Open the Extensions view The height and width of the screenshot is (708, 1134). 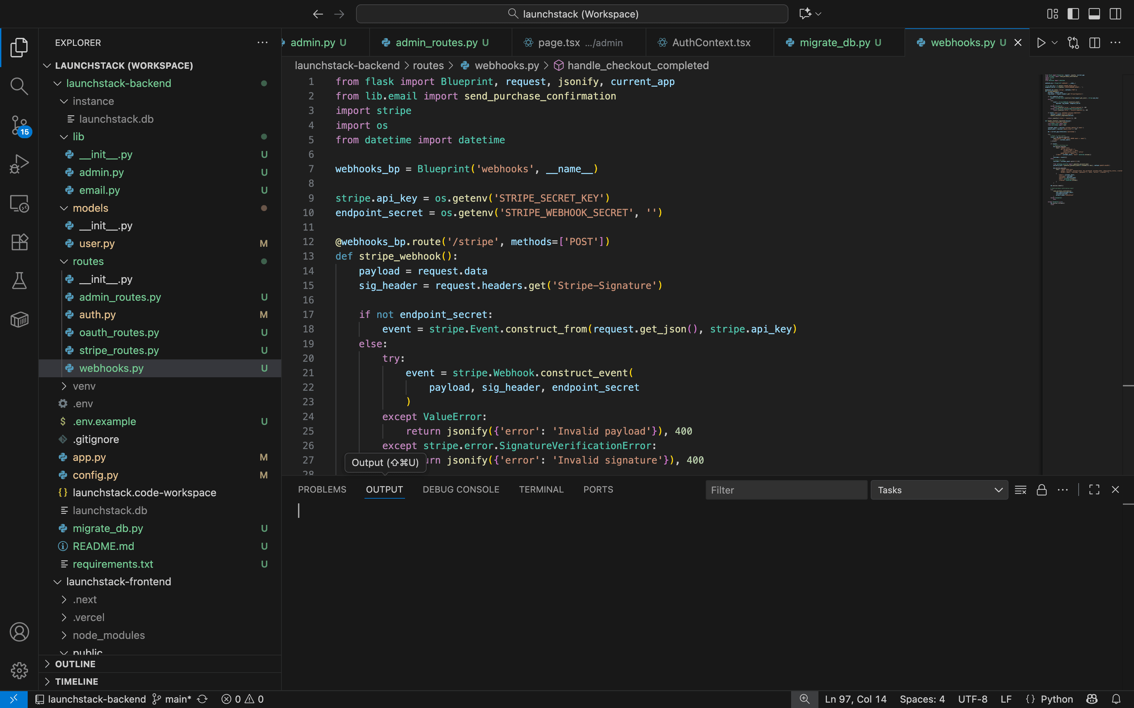[19, 242]
